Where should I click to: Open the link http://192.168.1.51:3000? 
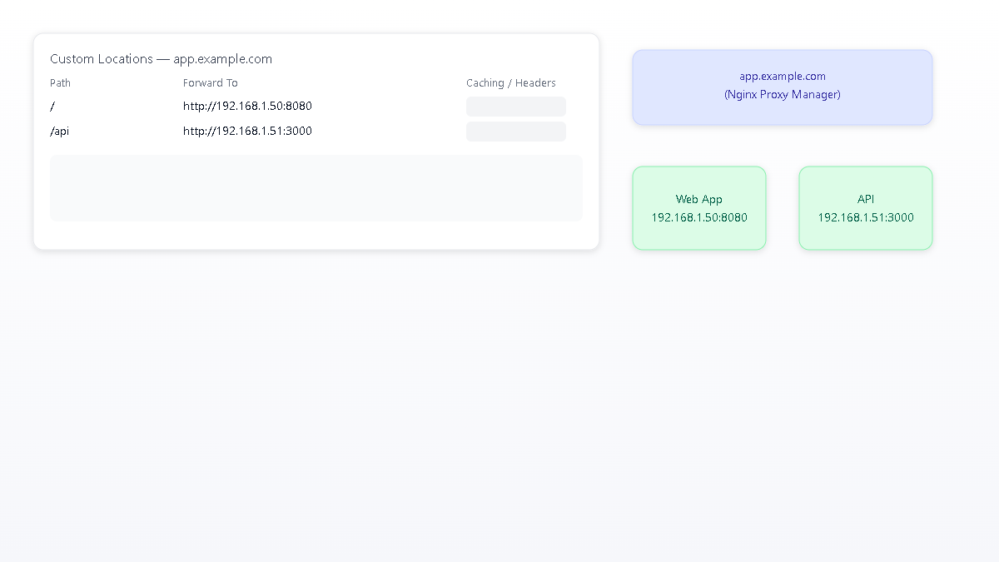pos(247,131)
